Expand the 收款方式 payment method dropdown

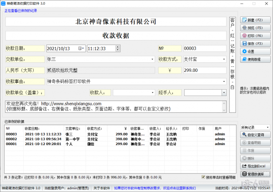pyautogui.click(x=224, y=59)
